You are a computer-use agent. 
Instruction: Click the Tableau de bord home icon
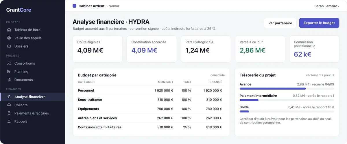[x=9, y=30]
